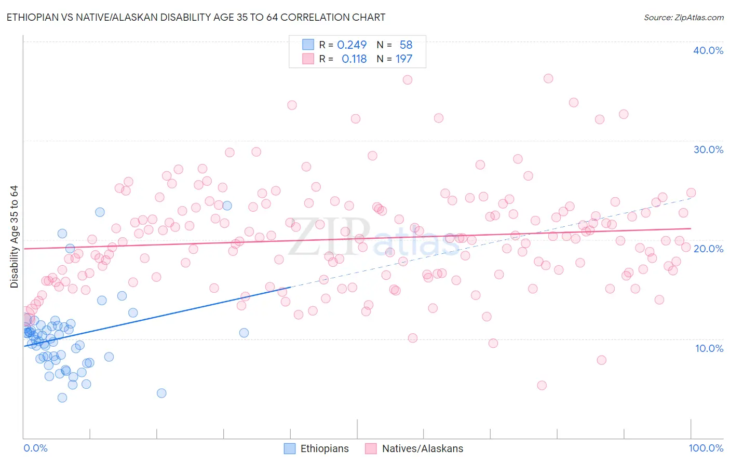Click the N = 197 value in legend
The image size is (730, 463).
pos(395,59)
